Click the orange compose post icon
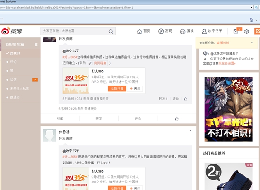 [257, 31]
